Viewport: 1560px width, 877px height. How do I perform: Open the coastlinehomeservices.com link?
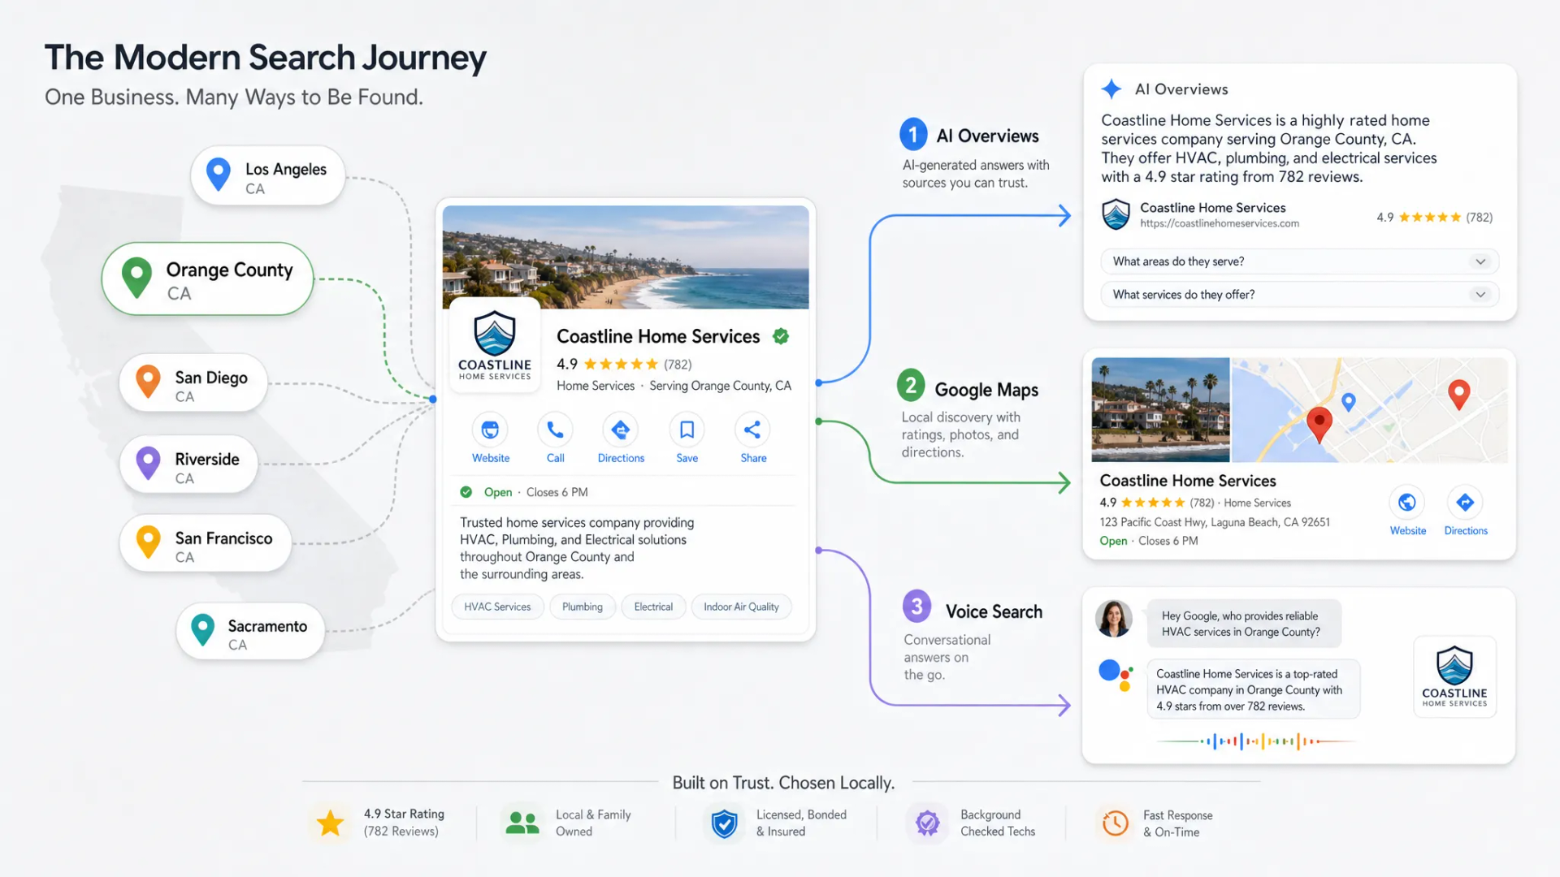click(1220, 224)
